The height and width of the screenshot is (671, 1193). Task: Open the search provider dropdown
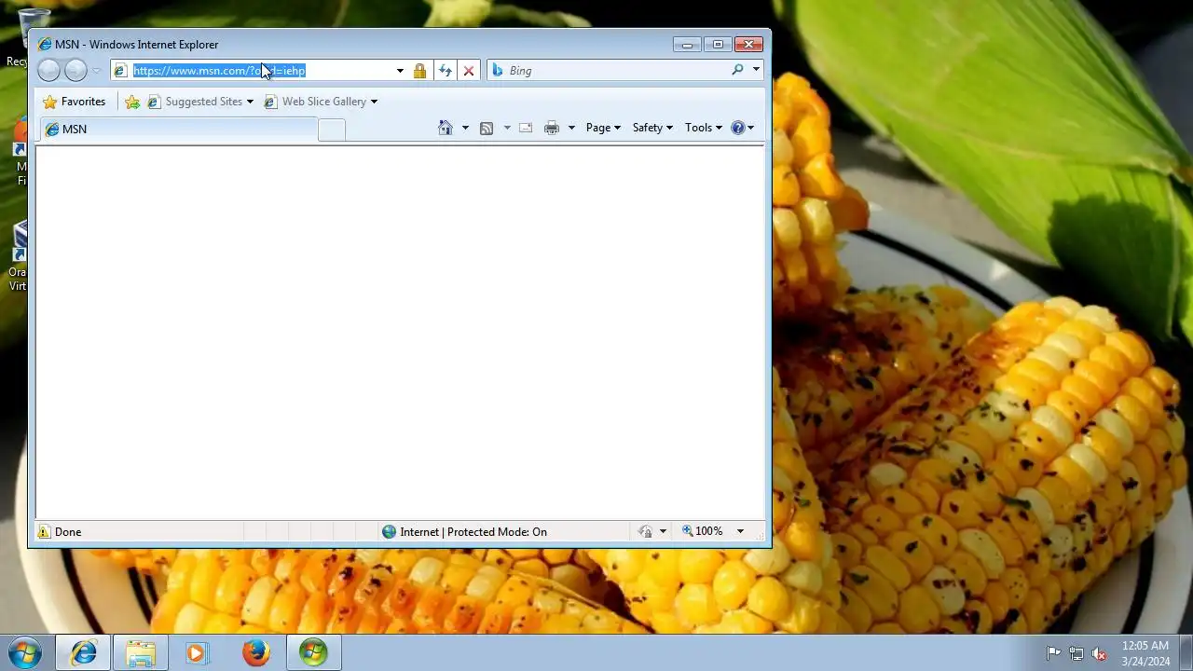click(756, 70)
